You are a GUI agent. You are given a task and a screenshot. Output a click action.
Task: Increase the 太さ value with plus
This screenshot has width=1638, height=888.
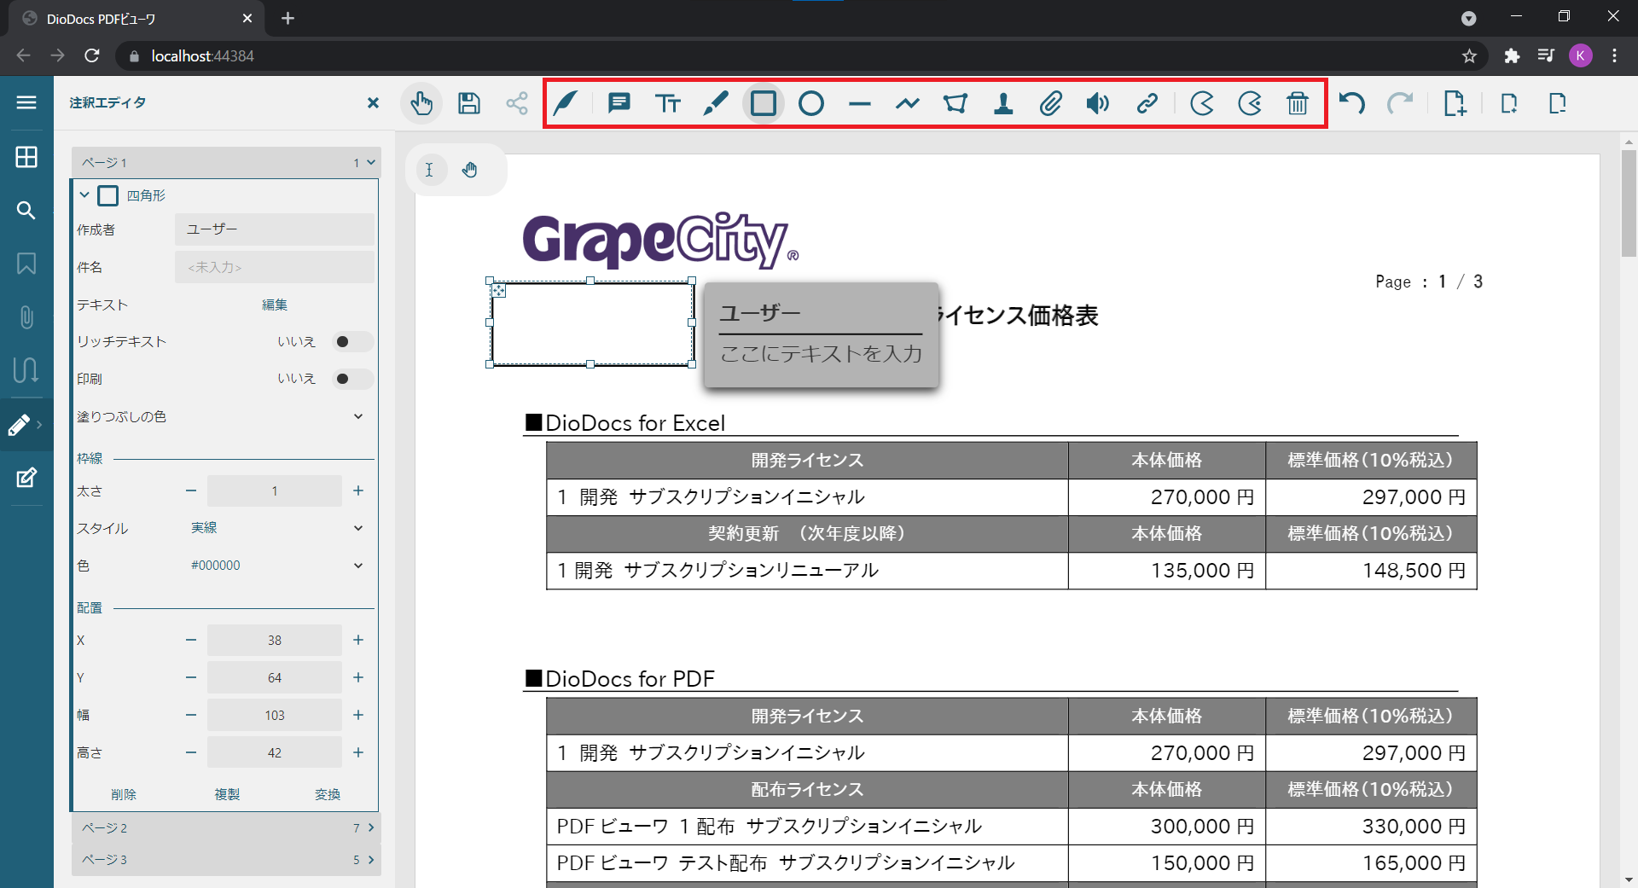[358, 490]
